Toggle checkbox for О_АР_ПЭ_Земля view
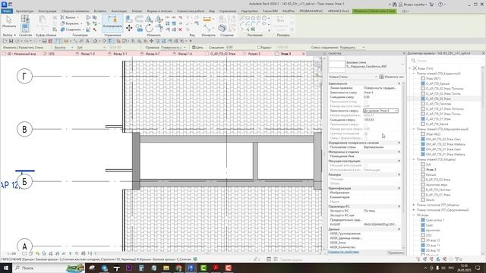Screen dimensions: 486x273 click(423, 124)
